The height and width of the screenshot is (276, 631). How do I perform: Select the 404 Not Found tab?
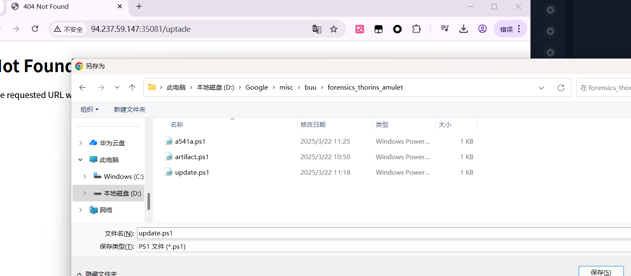tap(67, 7)
